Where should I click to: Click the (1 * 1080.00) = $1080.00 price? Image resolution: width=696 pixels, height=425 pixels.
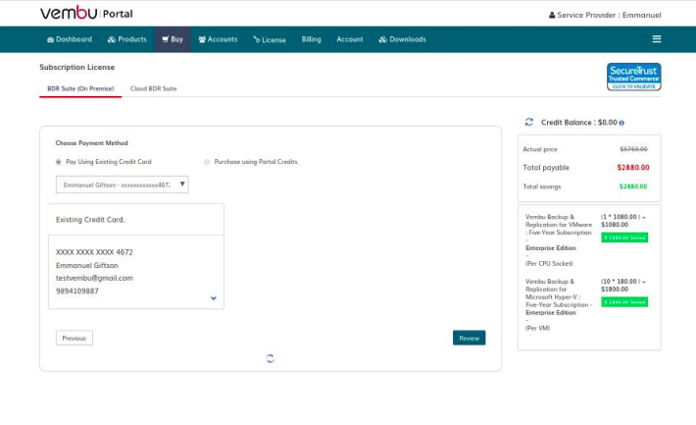pyautogui.click(x=623, y=221)
